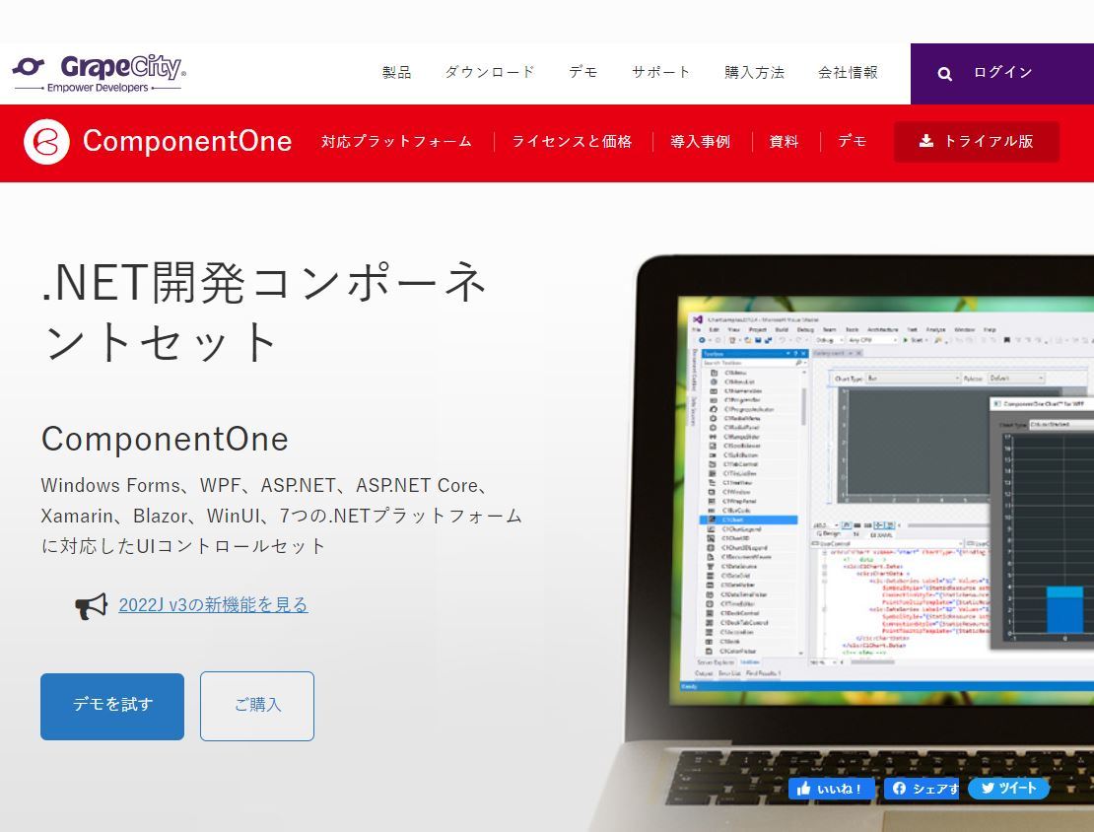Click the トライアル版 download button
Image resolution: width=1094 pixels, height=832 pixels.
coord(977,142)
